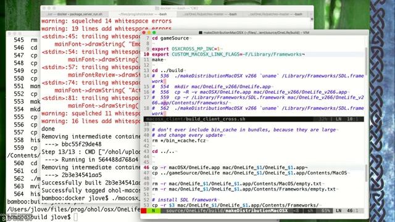Maximize the VIM window with green button
Viewport: 395px width, 222px height.
click(x=154, y=33)
